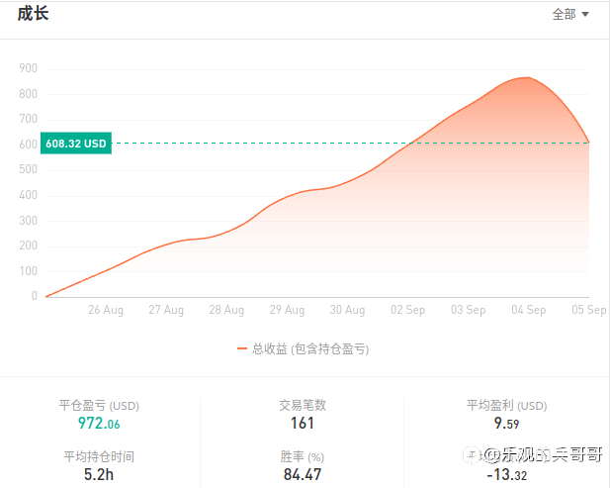Select the 84.47 win rate value

click(x=303, y=474)
